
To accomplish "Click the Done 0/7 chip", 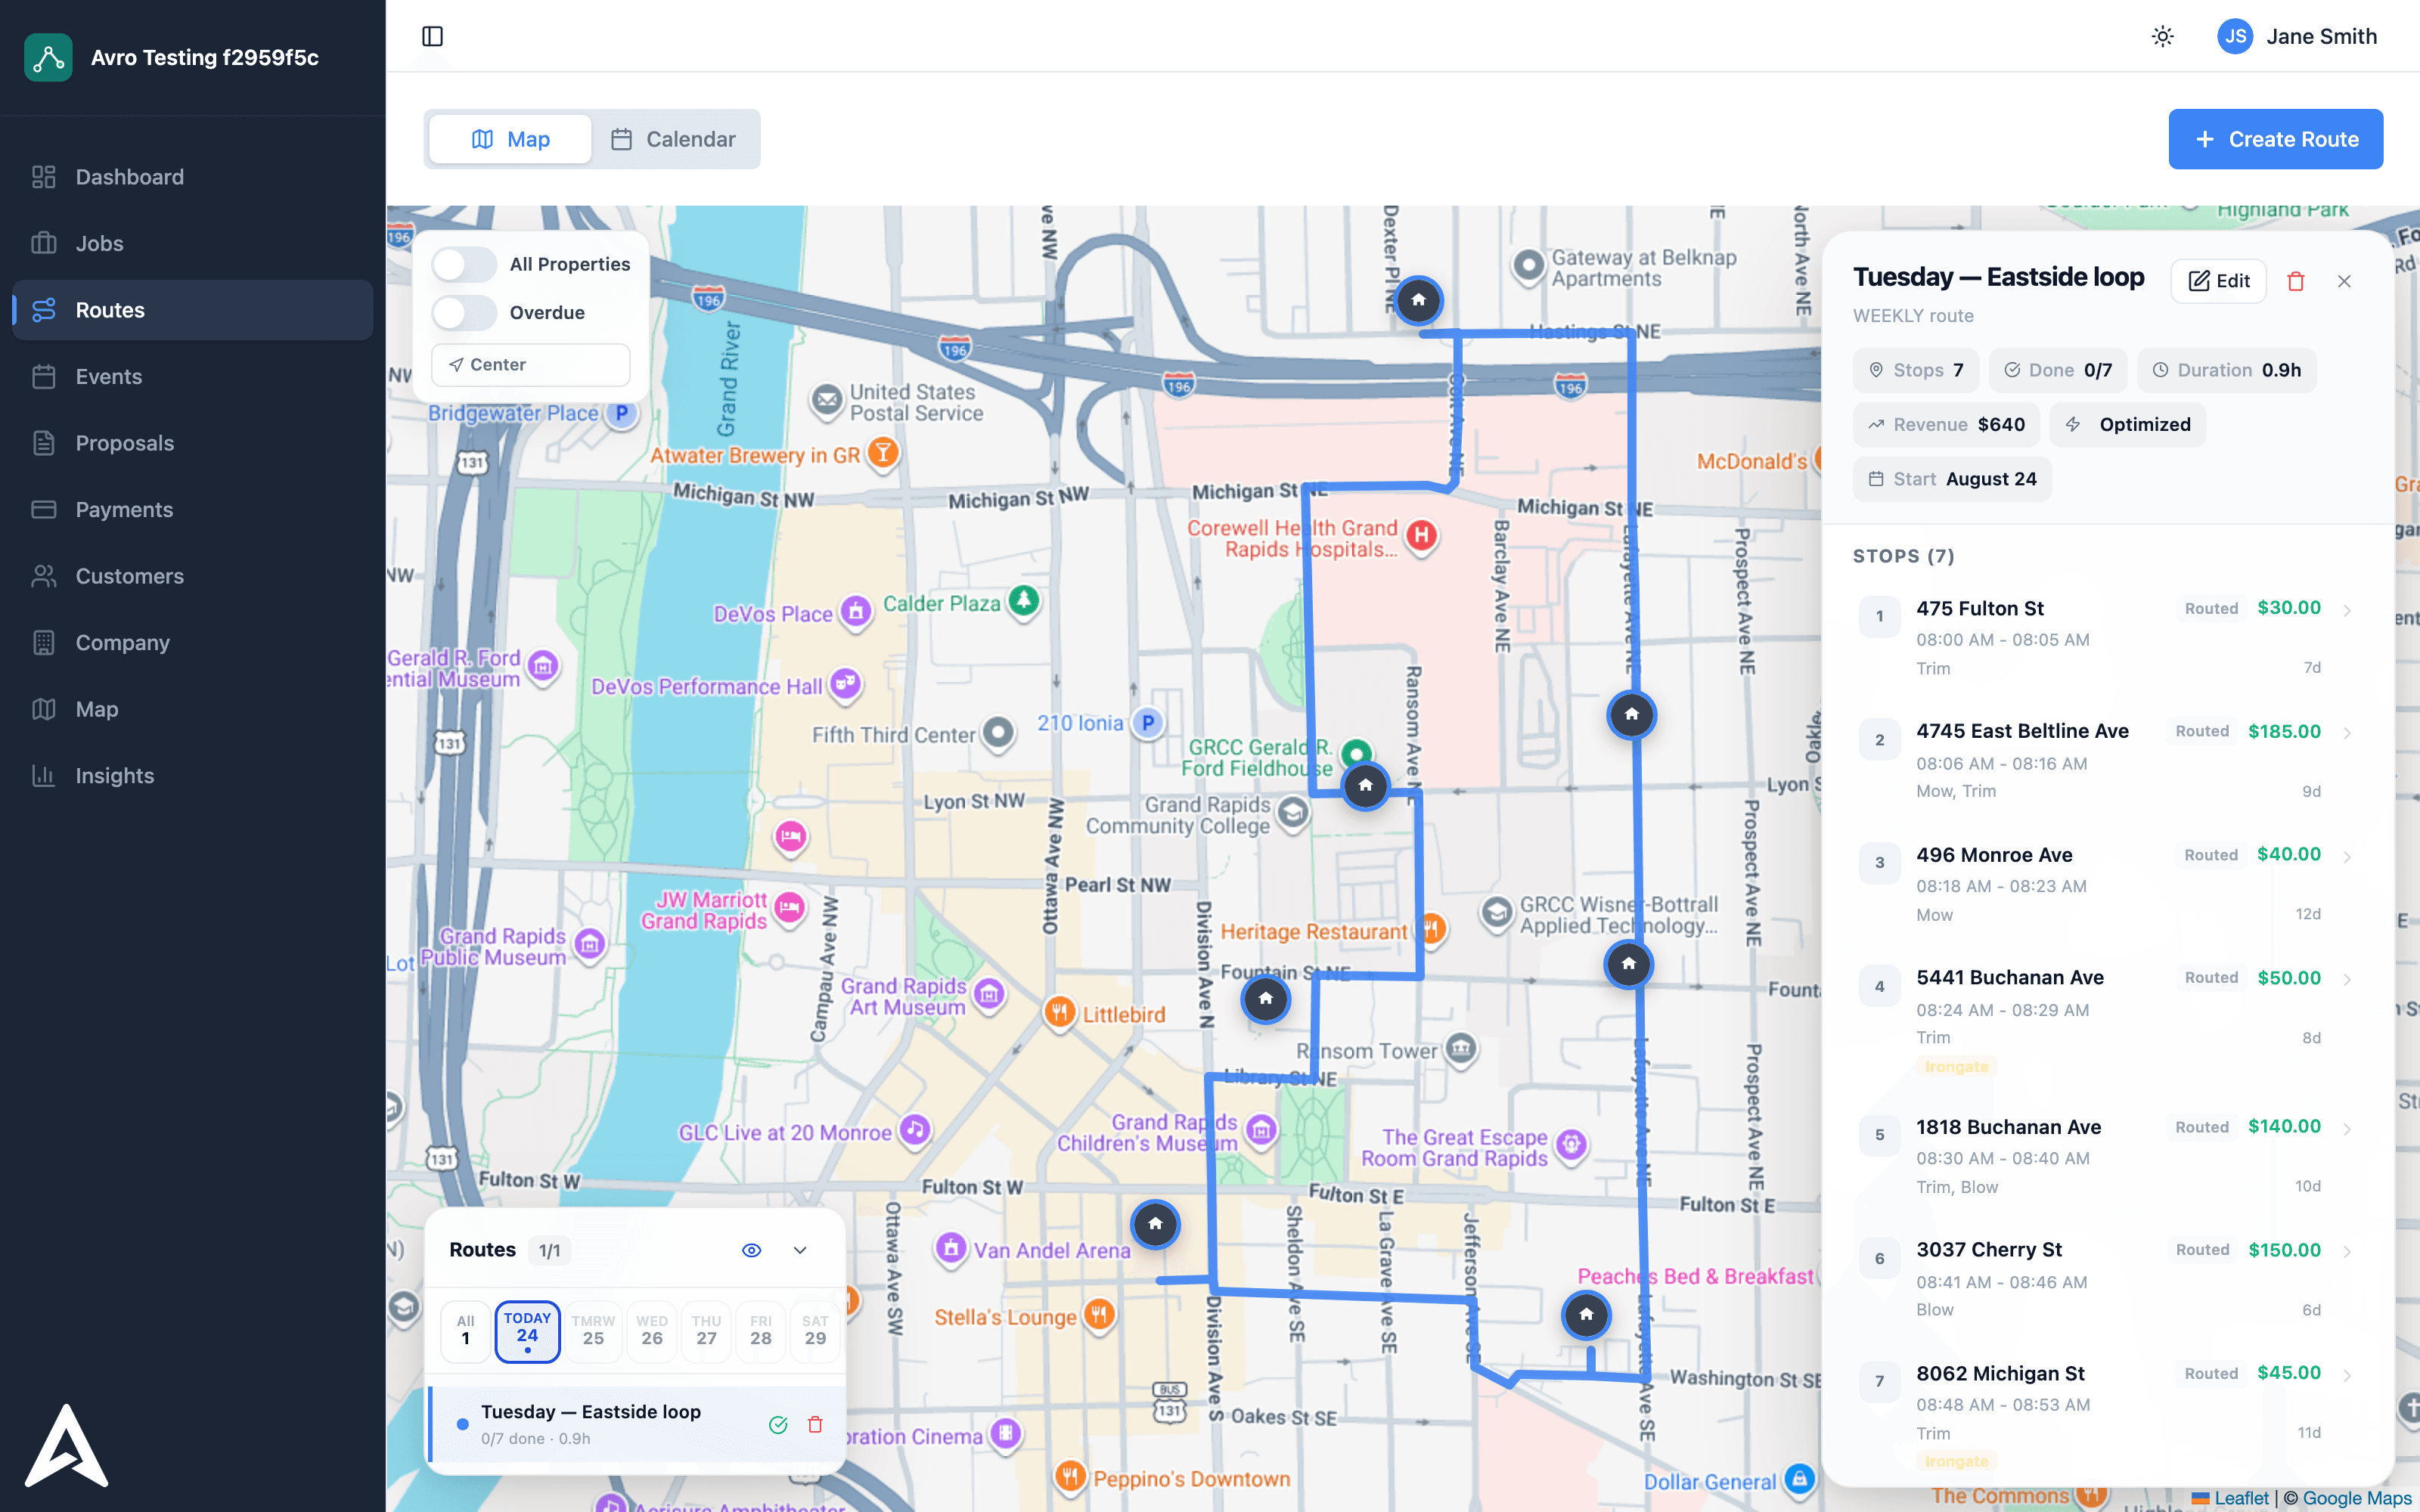I will pos(2058,370).
